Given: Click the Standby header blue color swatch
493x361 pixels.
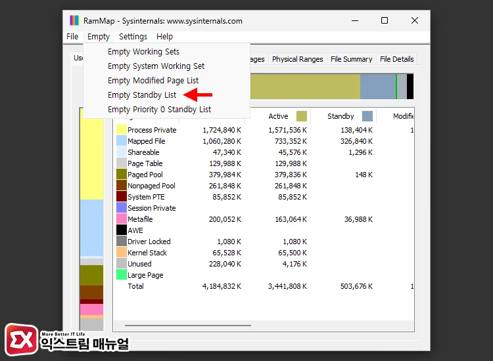Looking at the screenshot, I should [x=367, y=116].
